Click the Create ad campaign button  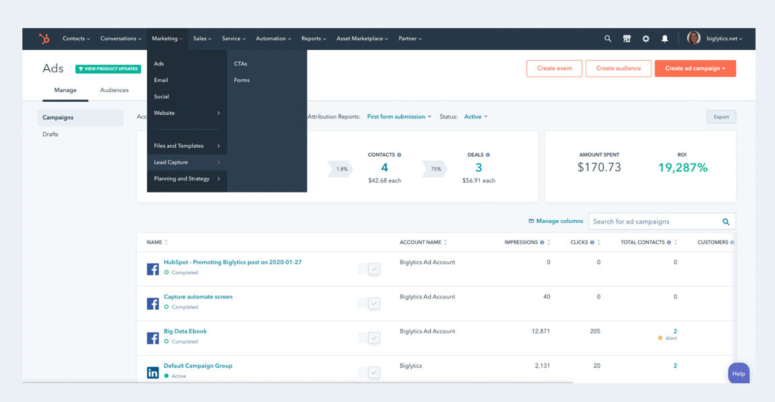pyautogui.click(x=695, y=68)
